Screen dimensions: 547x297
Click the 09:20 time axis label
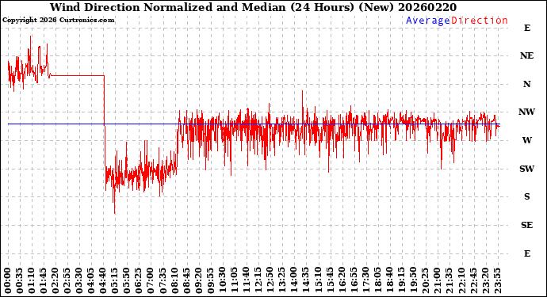pyautogui.click(x=199, y=281)
